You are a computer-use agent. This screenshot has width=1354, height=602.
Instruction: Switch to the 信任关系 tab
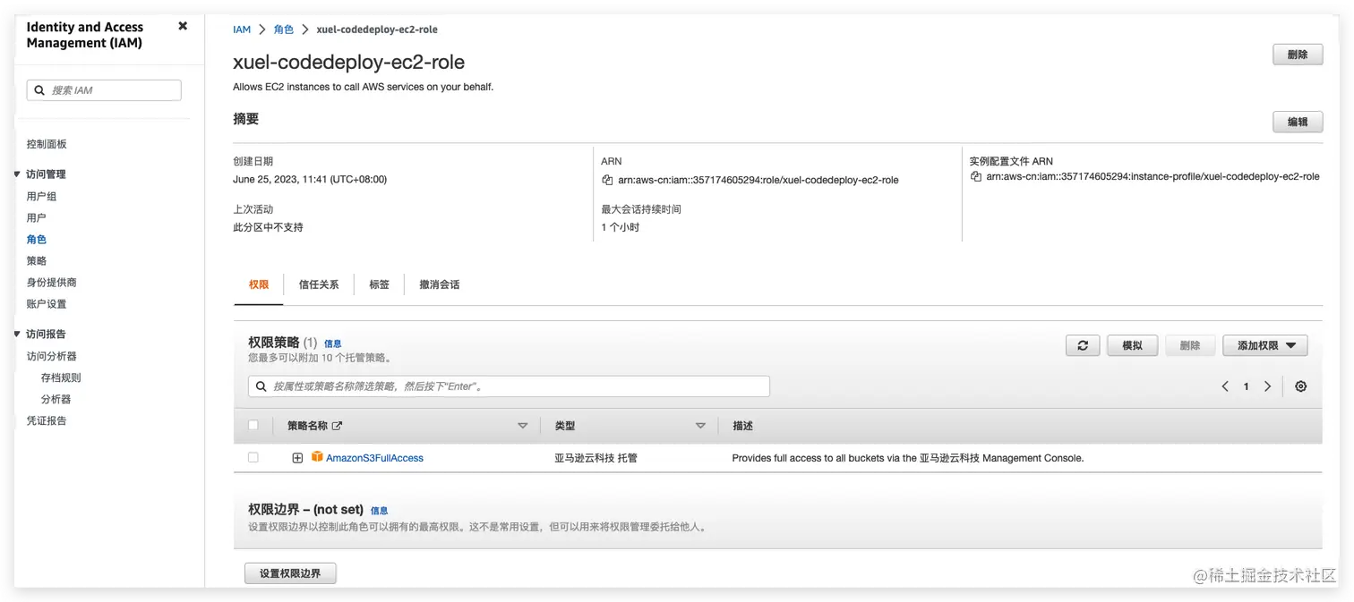pos(319,284)
